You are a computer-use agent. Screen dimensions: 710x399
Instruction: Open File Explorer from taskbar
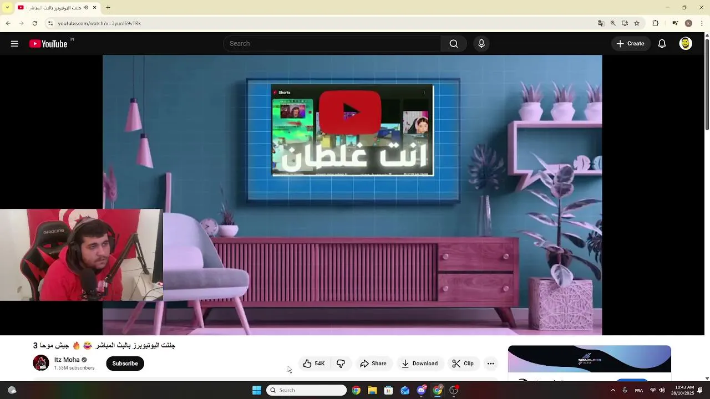click(372, 390)
